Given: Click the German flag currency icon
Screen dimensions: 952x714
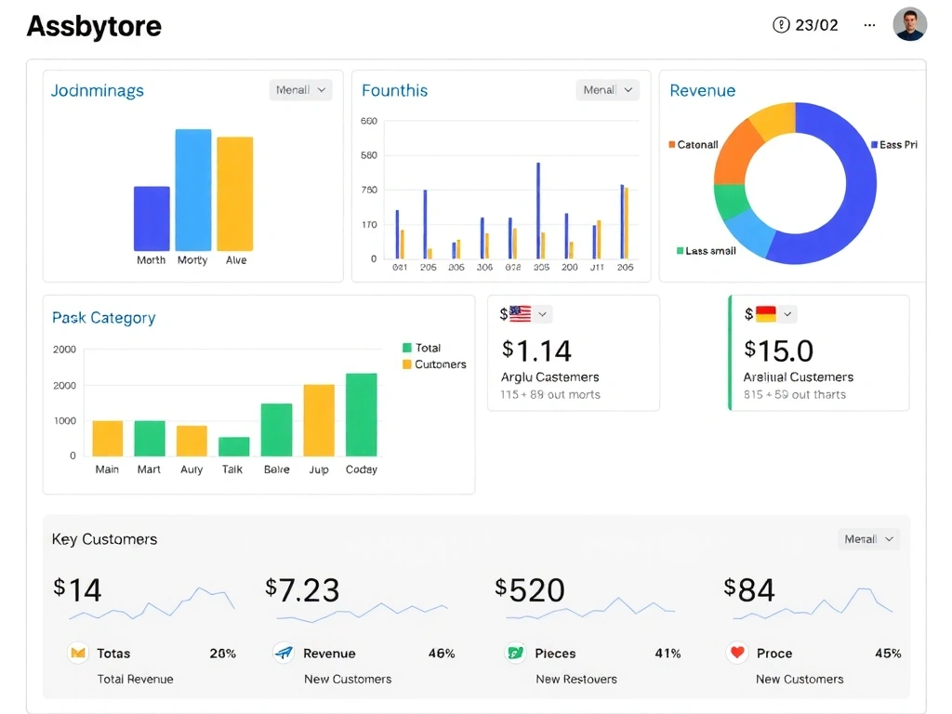Looking at the screenshot, I should (765, 313).
